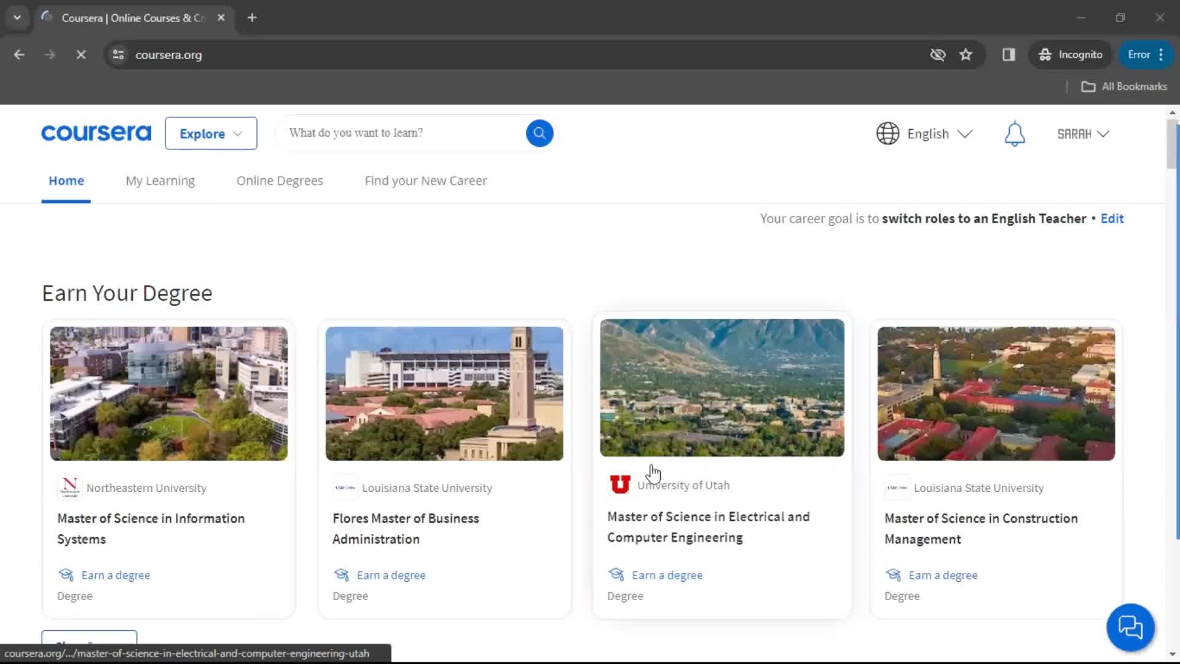The image size is (1180, 664).
Task: Open Master of Science in Electrical and Computer Engineering
Action: point(708,527)
